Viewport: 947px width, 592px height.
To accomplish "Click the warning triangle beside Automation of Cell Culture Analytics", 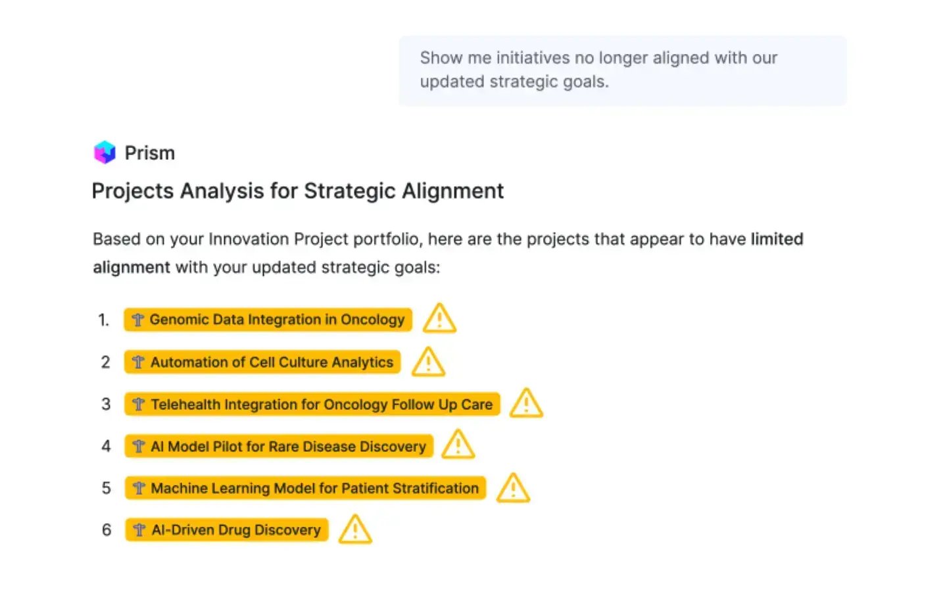I will point(428,362).
